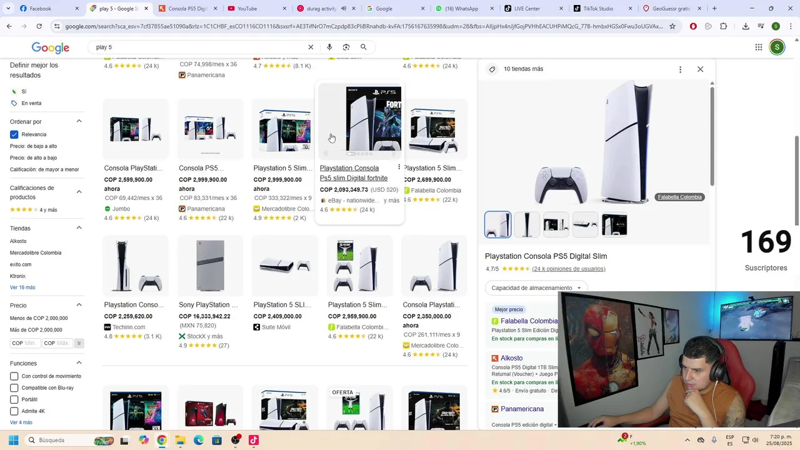Screen dimensions: 800x450
Task: Open 24 k opiniones de usuarios link
Action: [x=569, y=269]
